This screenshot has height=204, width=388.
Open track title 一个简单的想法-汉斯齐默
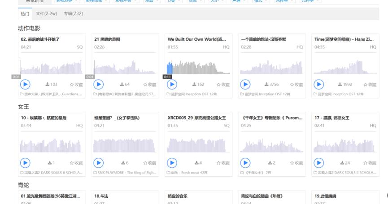(264, 39)
